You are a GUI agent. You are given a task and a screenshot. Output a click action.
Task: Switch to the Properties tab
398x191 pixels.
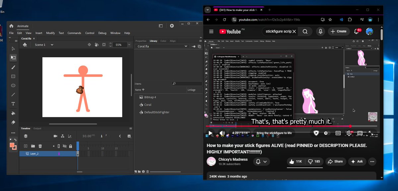[x=141, y=41]
